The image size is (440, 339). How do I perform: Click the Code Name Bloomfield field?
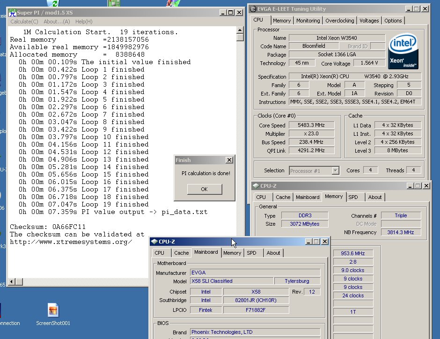[x=314, y=46]
